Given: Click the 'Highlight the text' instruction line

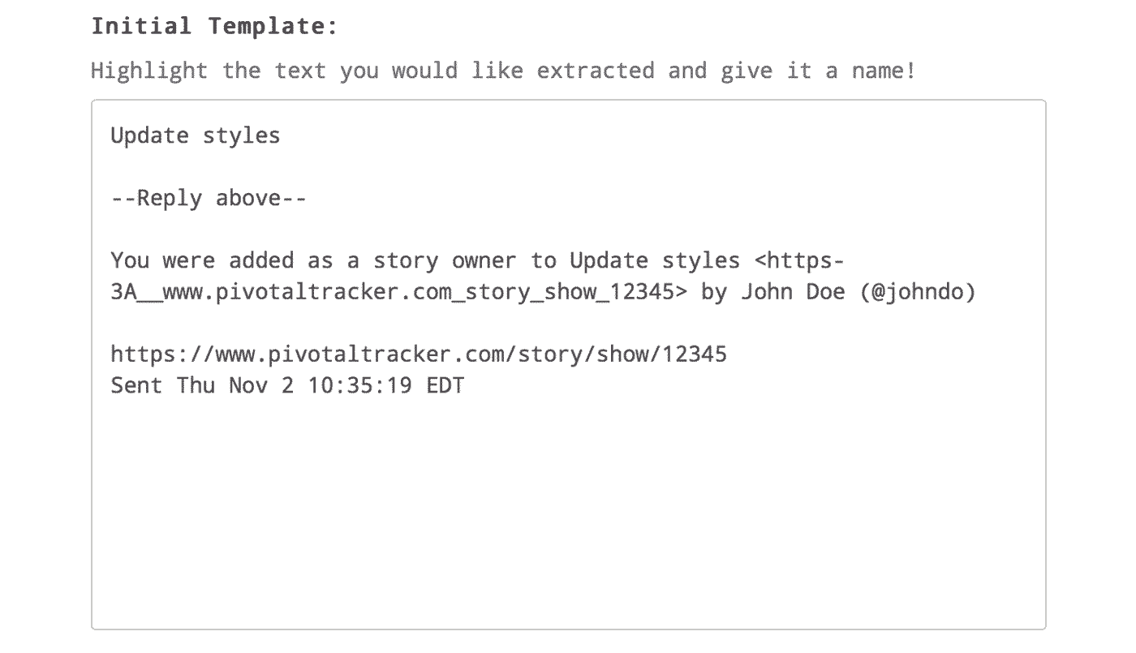Looking at the screenshot, I should 503,71.
